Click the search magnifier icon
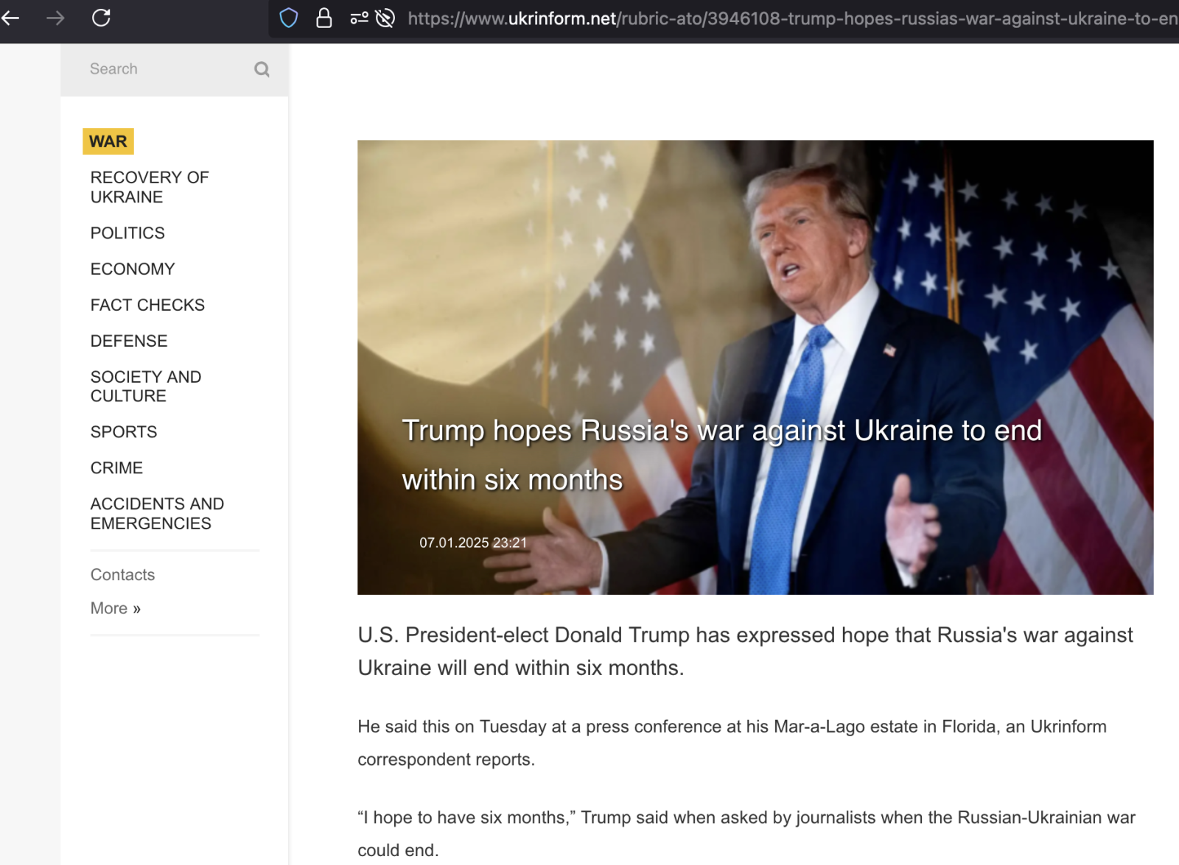Screen dimensions: 1179x865 click(262, 69)
